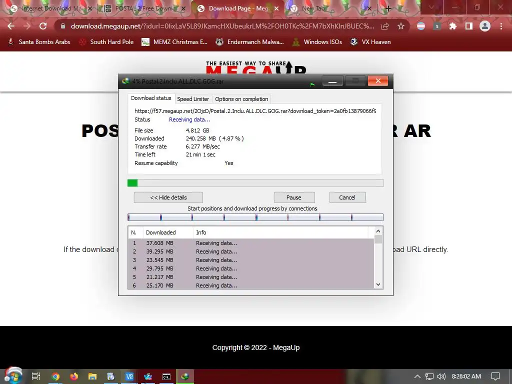
Task: Click the connections list scrollbar thumb
Action: (378, 239)
